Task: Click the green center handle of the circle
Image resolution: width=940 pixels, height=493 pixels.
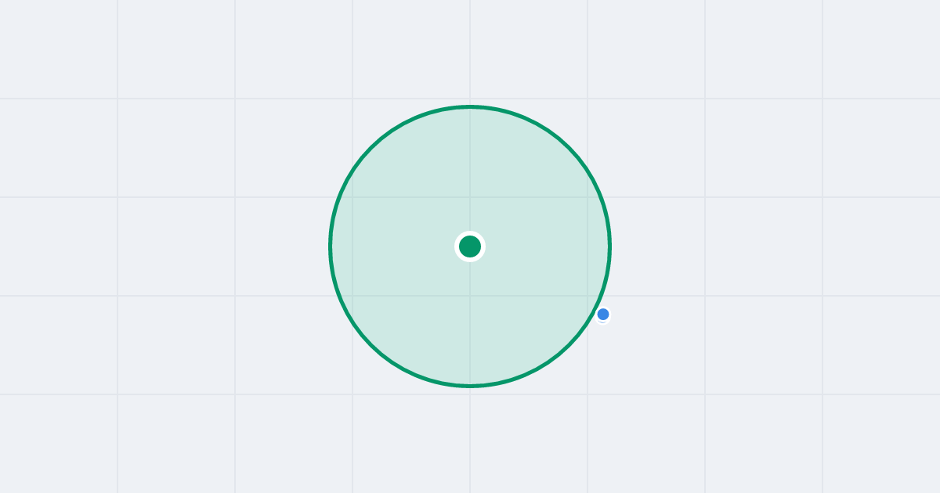Action: [x=470, y=246]
